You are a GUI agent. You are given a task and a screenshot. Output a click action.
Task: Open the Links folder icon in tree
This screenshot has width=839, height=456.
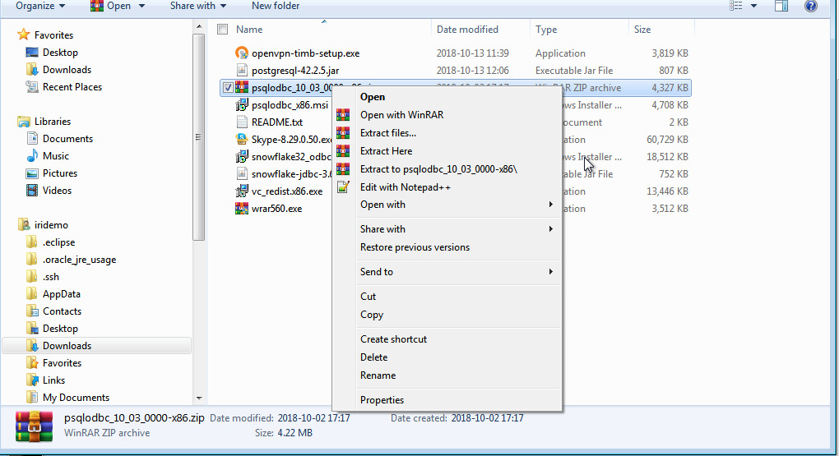[x=32, y=380]
